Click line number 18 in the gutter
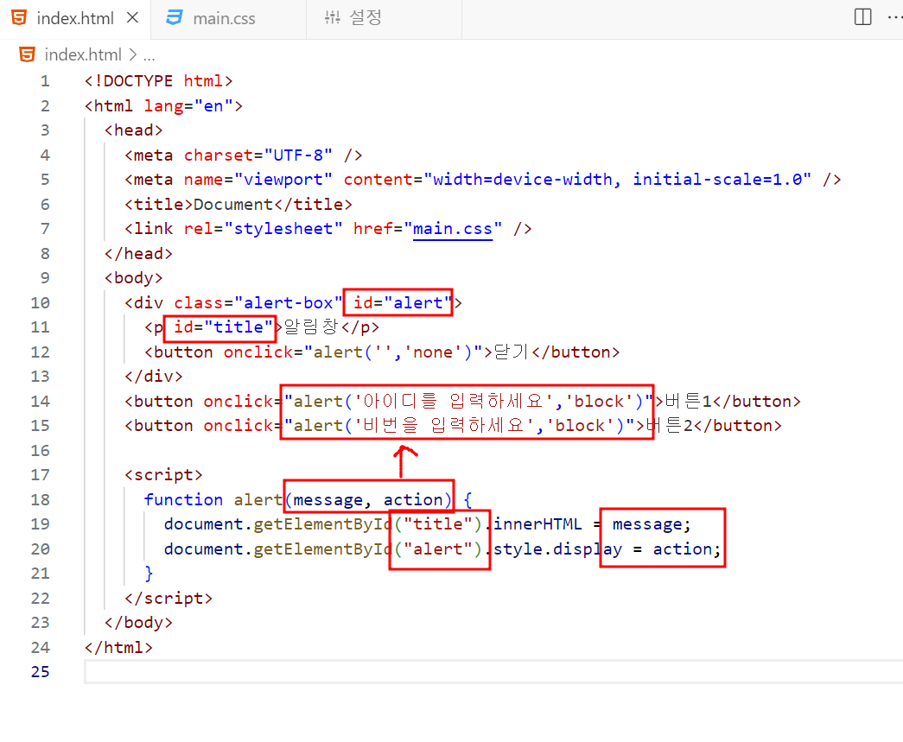The image size is (903, 742). 41,499
